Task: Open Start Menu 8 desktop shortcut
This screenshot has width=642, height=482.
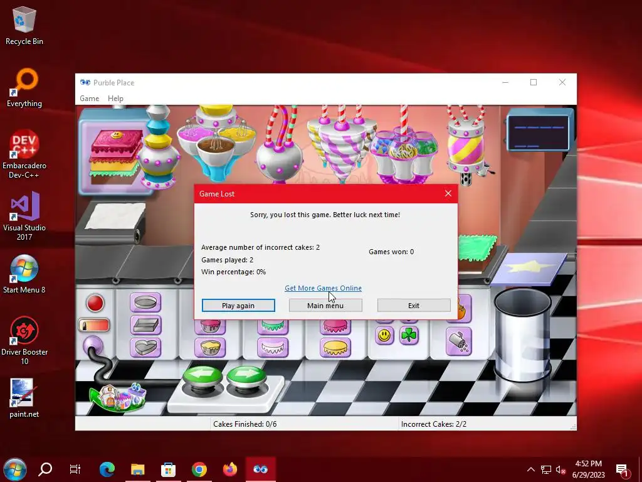Action: coord(24,274)
